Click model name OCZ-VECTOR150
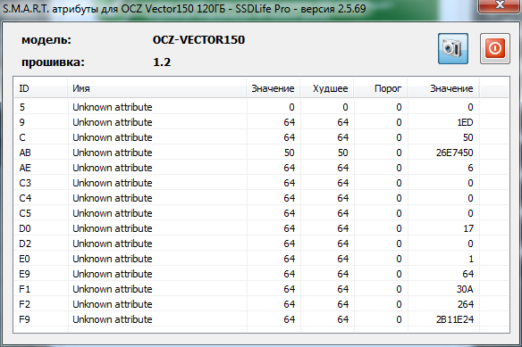 click(x=198, y=40)
